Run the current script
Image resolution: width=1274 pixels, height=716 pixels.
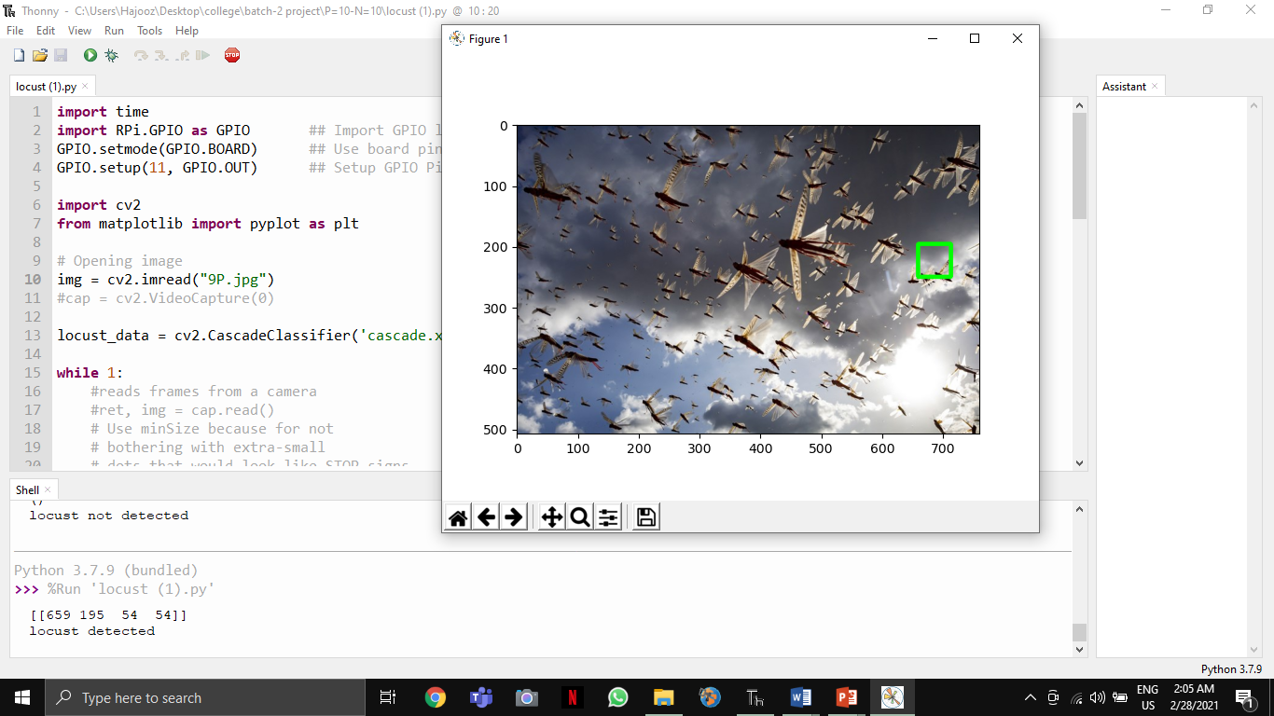pos(89,55)
